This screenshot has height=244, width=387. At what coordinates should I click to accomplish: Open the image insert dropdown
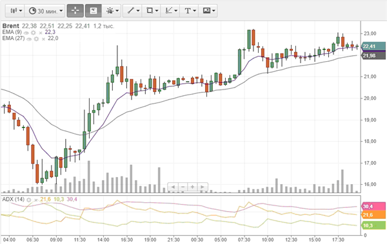(x=208, y=10)
